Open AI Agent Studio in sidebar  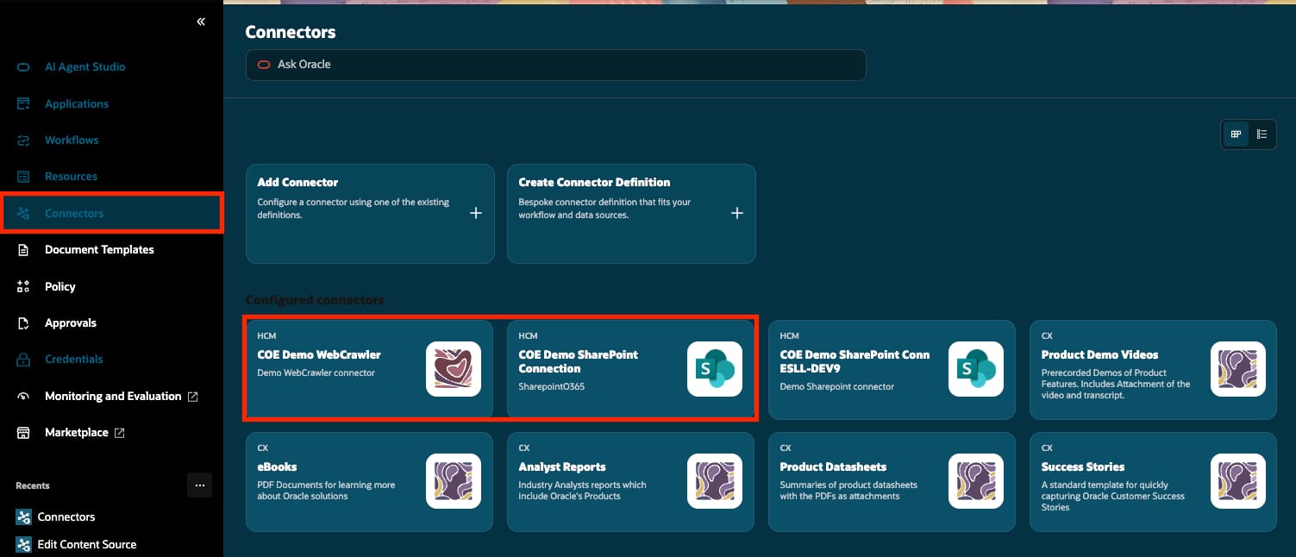(85, 67)
